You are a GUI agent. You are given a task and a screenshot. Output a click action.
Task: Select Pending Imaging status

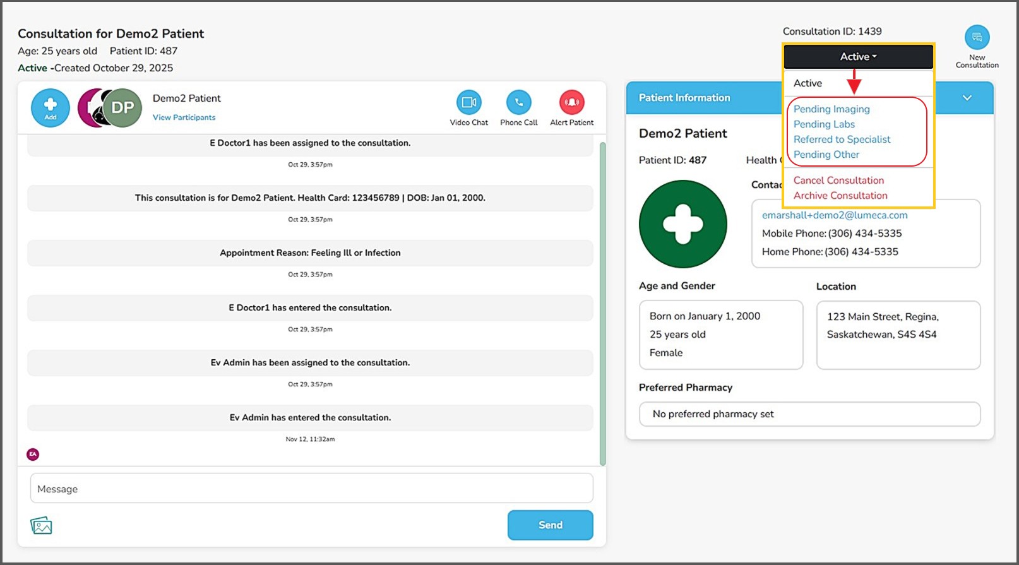(x=831, y=109)
